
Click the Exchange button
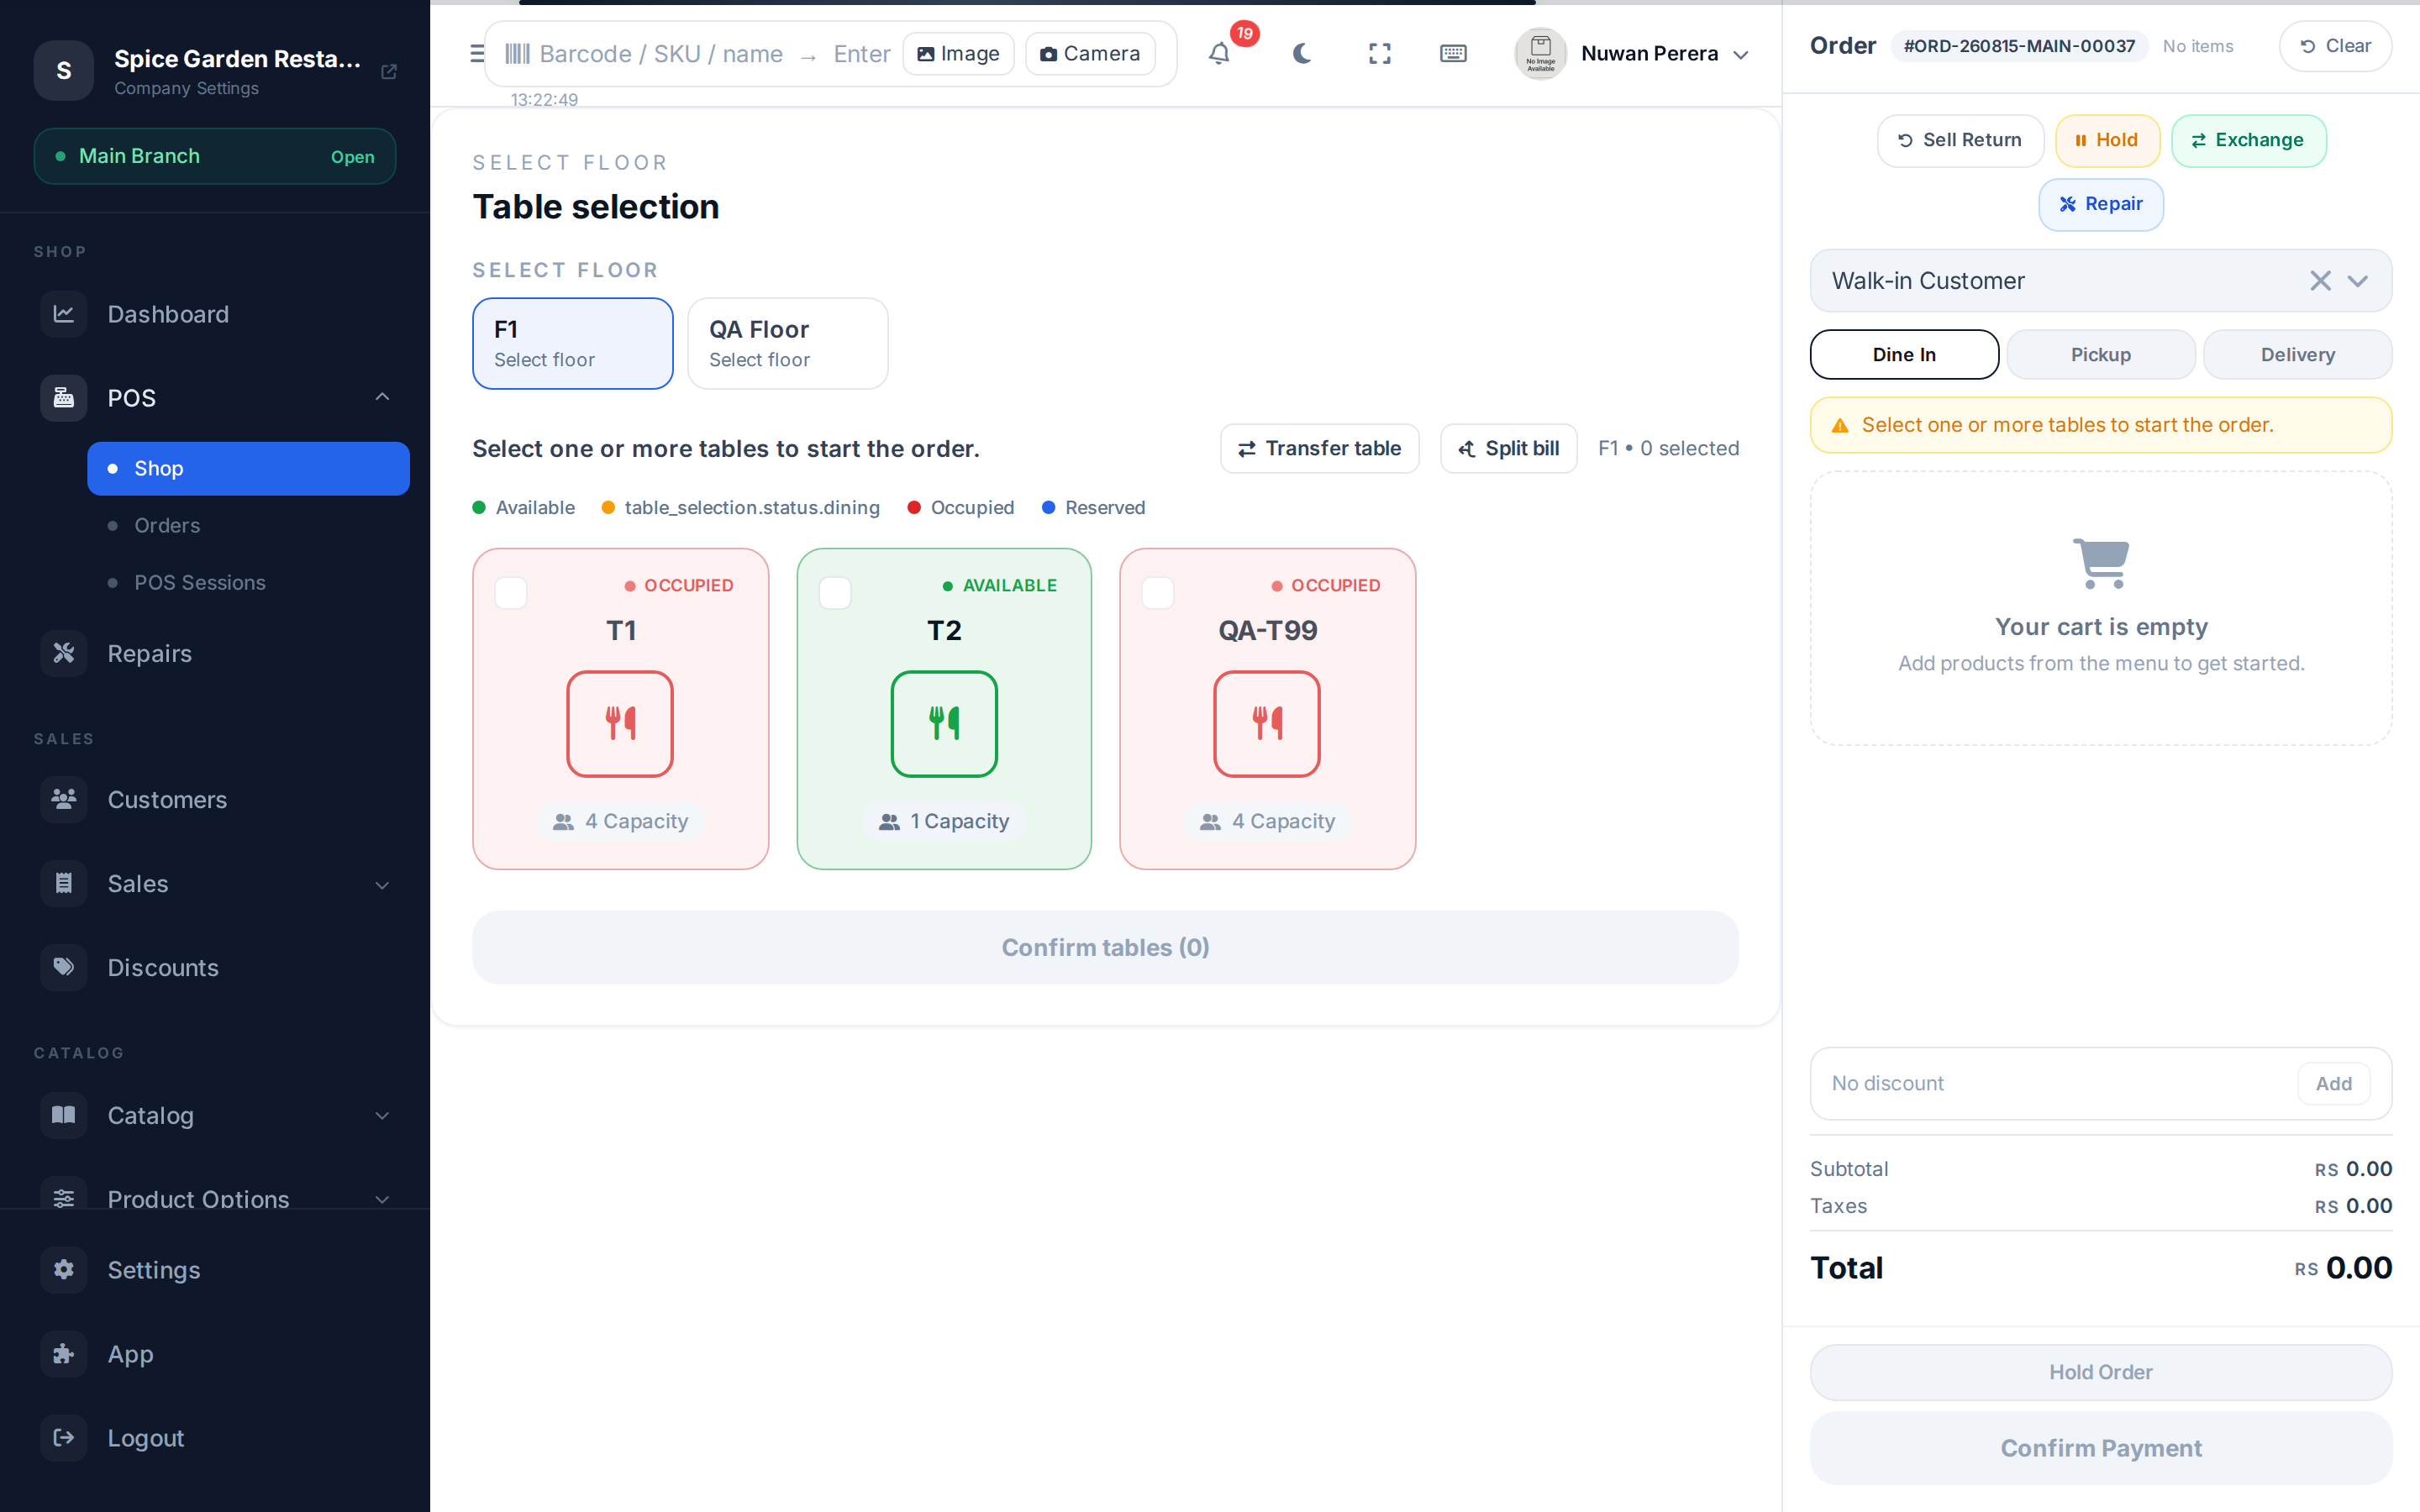tap(2248, 140)
